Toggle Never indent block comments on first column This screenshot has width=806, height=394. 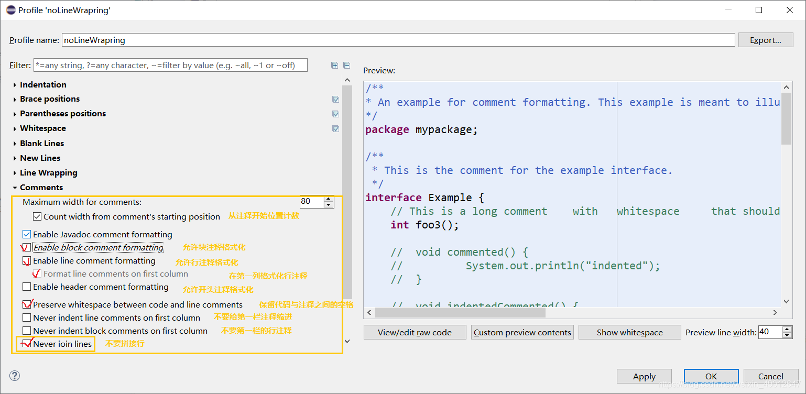27,331
